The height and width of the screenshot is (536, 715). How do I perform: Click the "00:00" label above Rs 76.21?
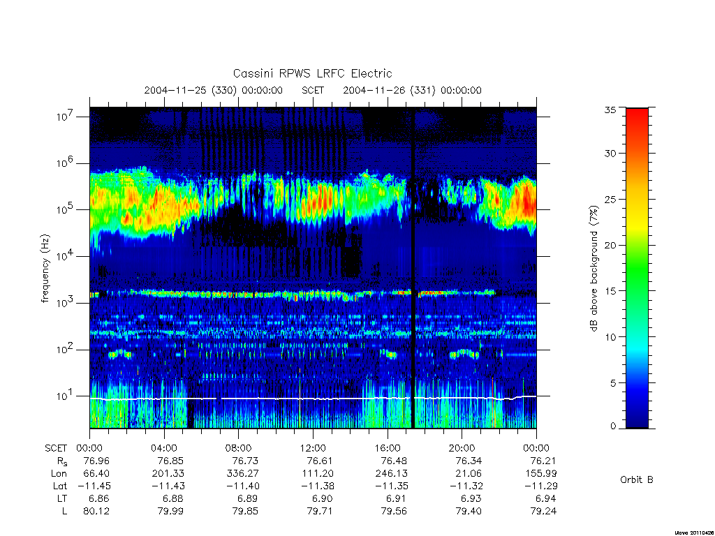point(536,448)
